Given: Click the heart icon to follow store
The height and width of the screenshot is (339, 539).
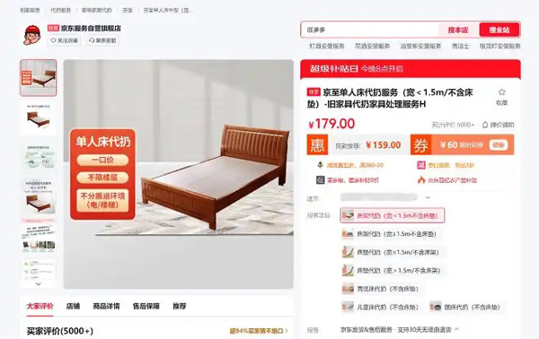Looking at the screenshot, I should pos(53,40).
